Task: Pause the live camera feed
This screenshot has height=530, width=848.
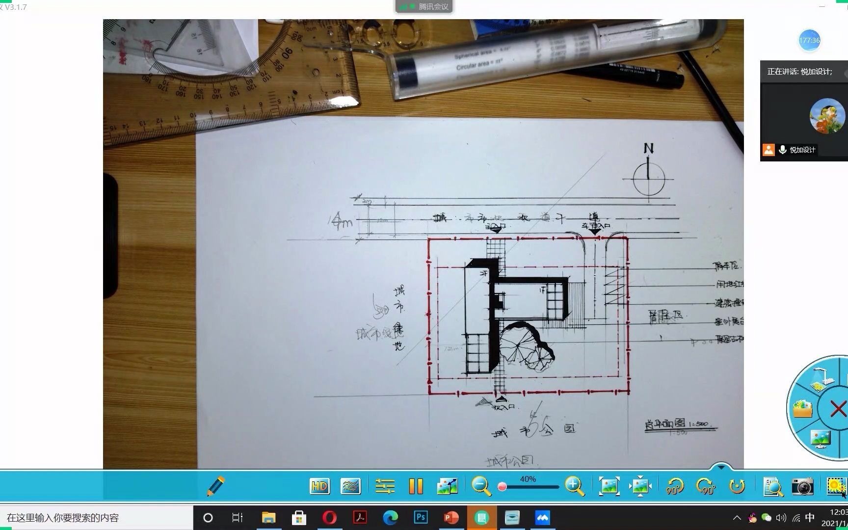Action: click(416, 486)
